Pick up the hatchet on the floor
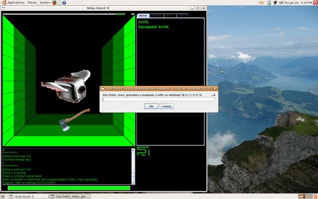Image resolution: width=318 pixels, height=199 pixels. click(74, 120)
